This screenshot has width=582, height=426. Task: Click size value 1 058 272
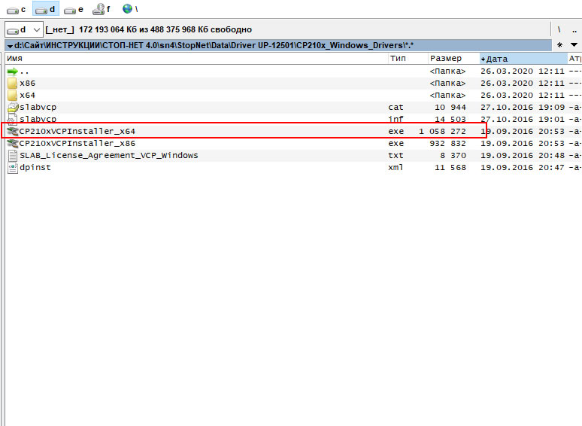pos(442,132)
